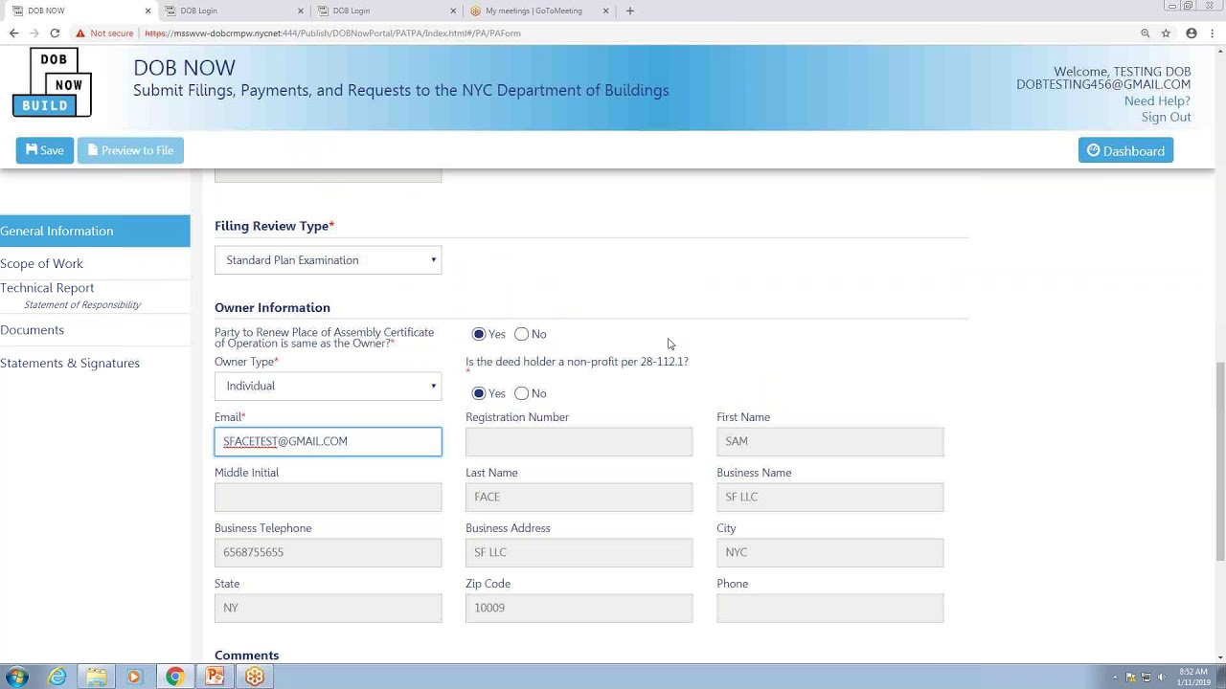Click the Sign Out link

[1166, 117]
